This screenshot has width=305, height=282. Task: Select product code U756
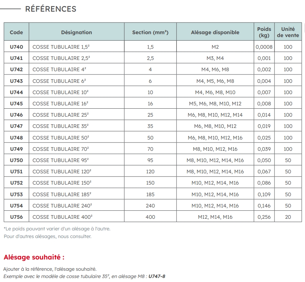[16, 217]
